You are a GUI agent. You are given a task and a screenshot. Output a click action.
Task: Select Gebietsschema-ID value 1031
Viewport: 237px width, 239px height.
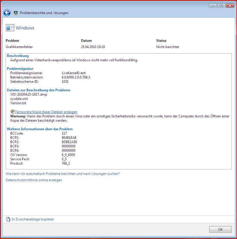pyautogui.click(x=65, y=82)
